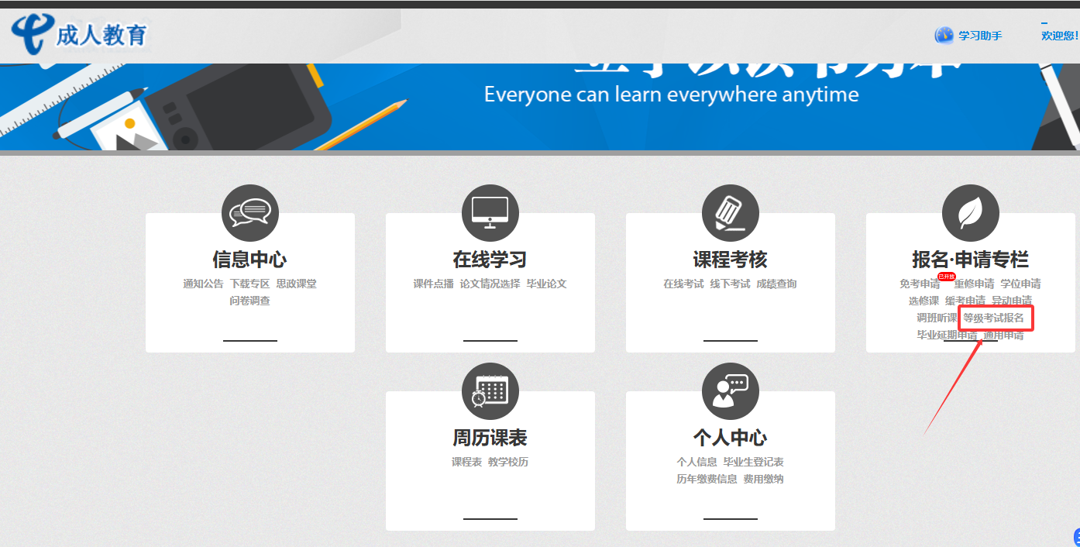Click the 报名·申请专栏 leaf icon
The height and width of the screenshot is (547, 1080).
click(970, 212)
